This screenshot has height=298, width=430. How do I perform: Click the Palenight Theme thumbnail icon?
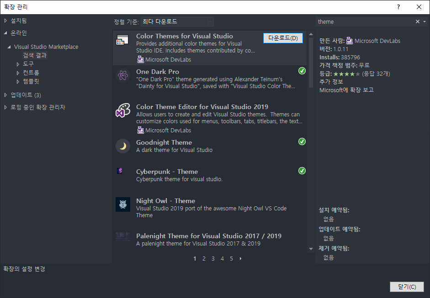click(122, 236)
